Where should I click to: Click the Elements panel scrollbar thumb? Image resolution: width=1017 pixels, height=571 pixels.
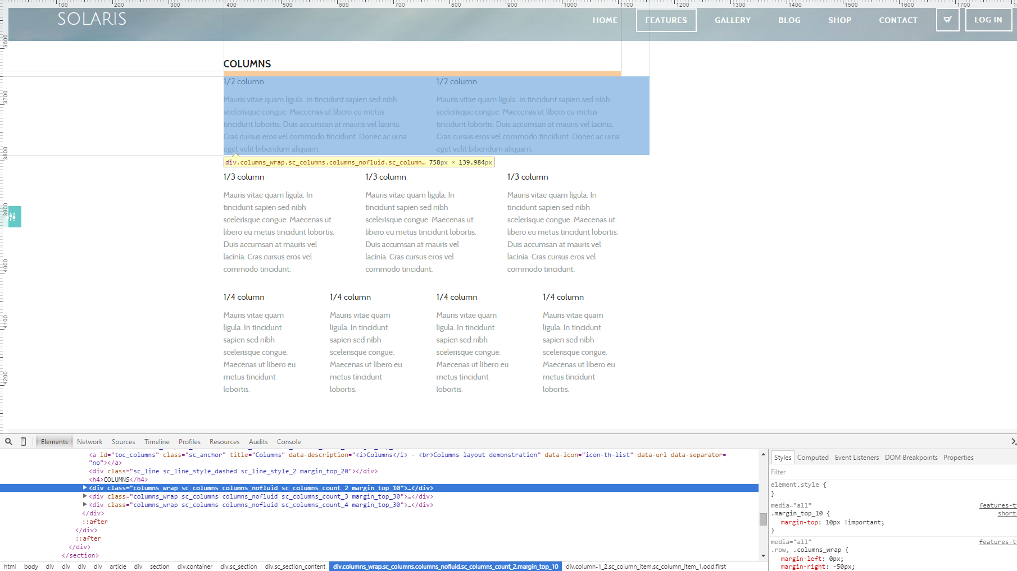(x=763, y=519)
